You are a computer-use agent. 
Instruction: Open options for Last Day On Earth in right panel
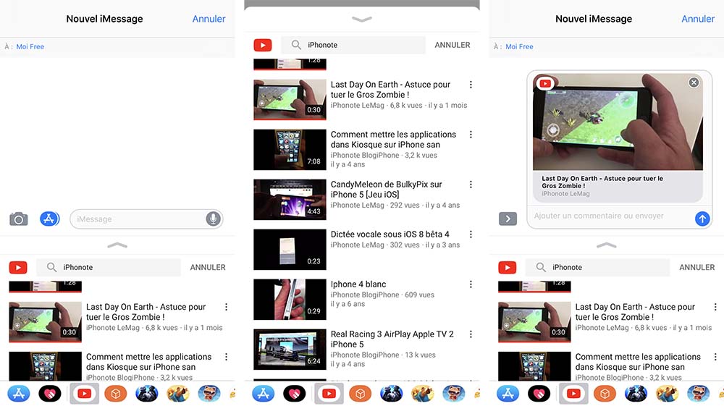715,307
